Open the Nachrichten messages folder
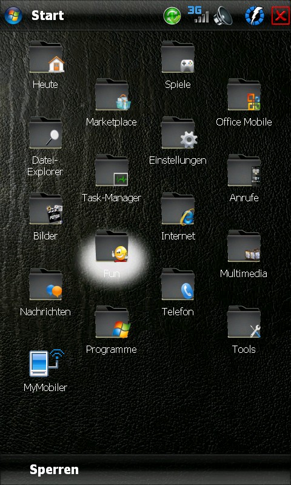This screenshot has width=291, height=485. pyautogui.click(x=45, y=284)
